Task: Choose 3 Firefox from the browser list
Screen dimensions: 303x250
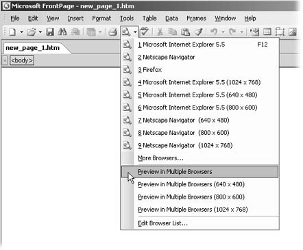Action: pyautogui.click(x=199, y=70)
